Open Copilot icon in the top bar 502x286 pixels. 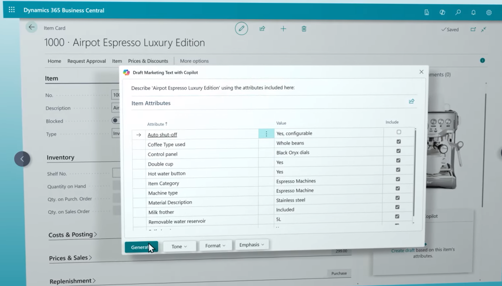[x=442, y=12]
